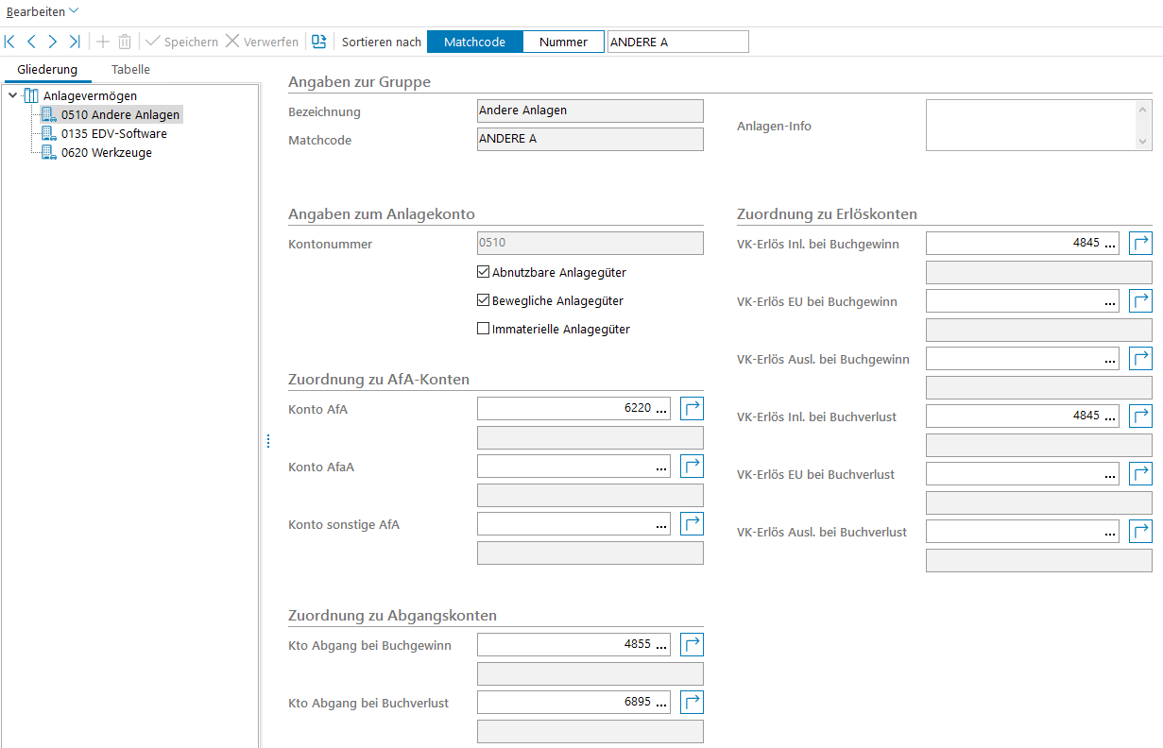
Task: Go to the previous record arrow
Action: click(x=31, y=42)
